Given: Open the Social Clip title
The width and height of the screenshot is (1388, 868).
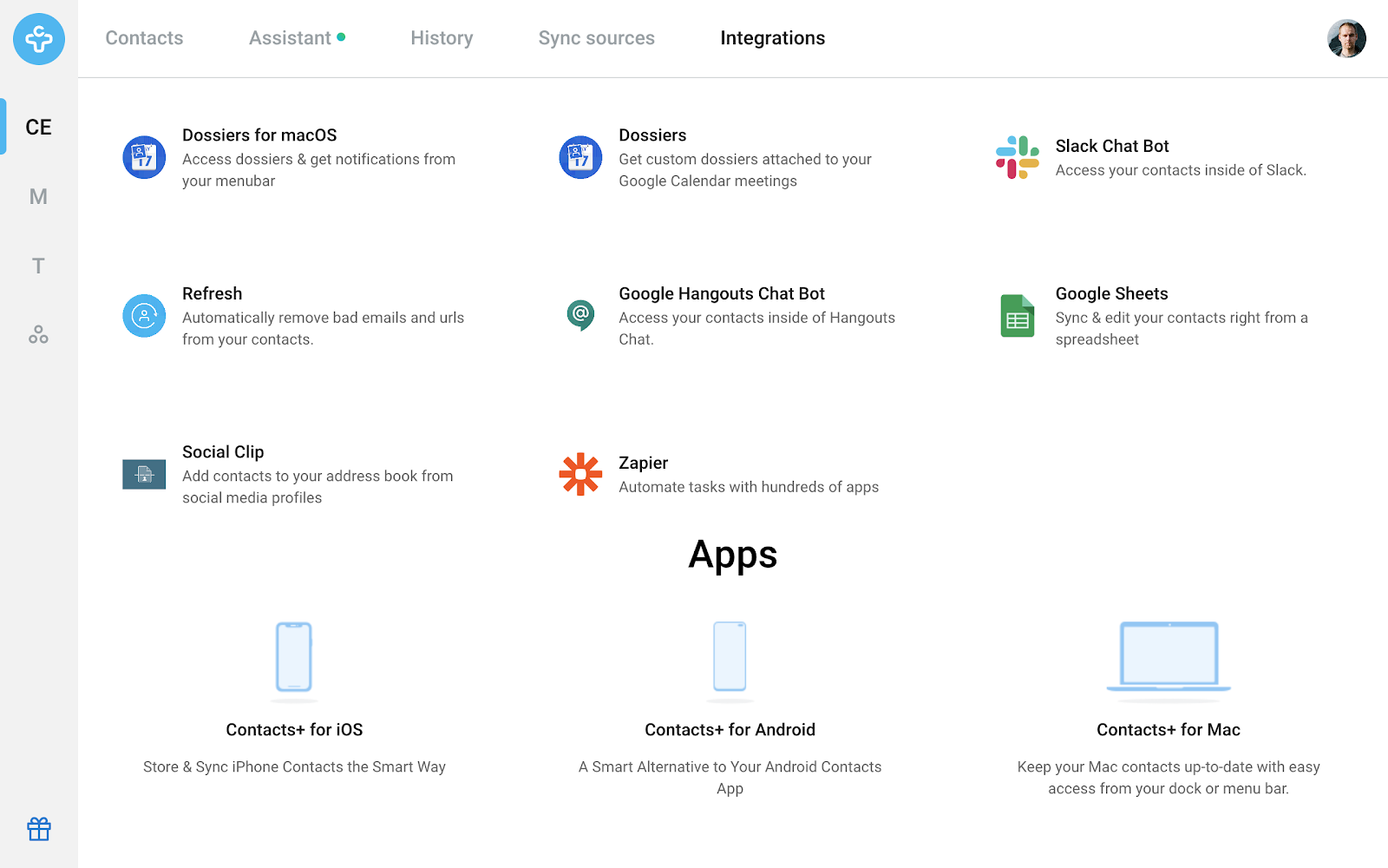Looking at the screenshot, I should point(223,452).
